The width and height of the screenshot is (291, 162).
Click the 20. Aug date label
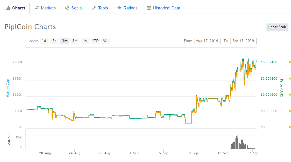[45, 153]
